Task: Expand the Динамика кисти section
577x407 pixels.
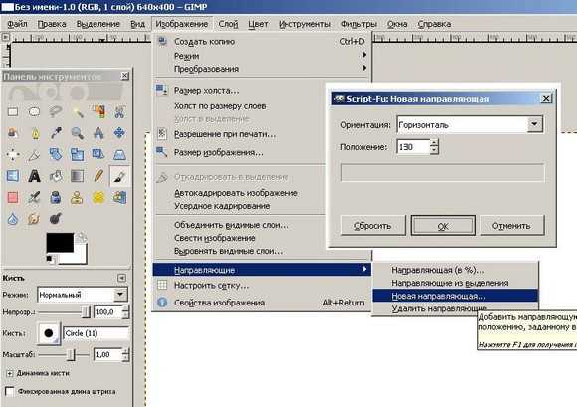Action: tap(10, 373)
